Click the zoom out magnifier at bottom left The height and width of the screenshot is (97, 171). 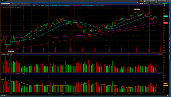pos(5,95)
